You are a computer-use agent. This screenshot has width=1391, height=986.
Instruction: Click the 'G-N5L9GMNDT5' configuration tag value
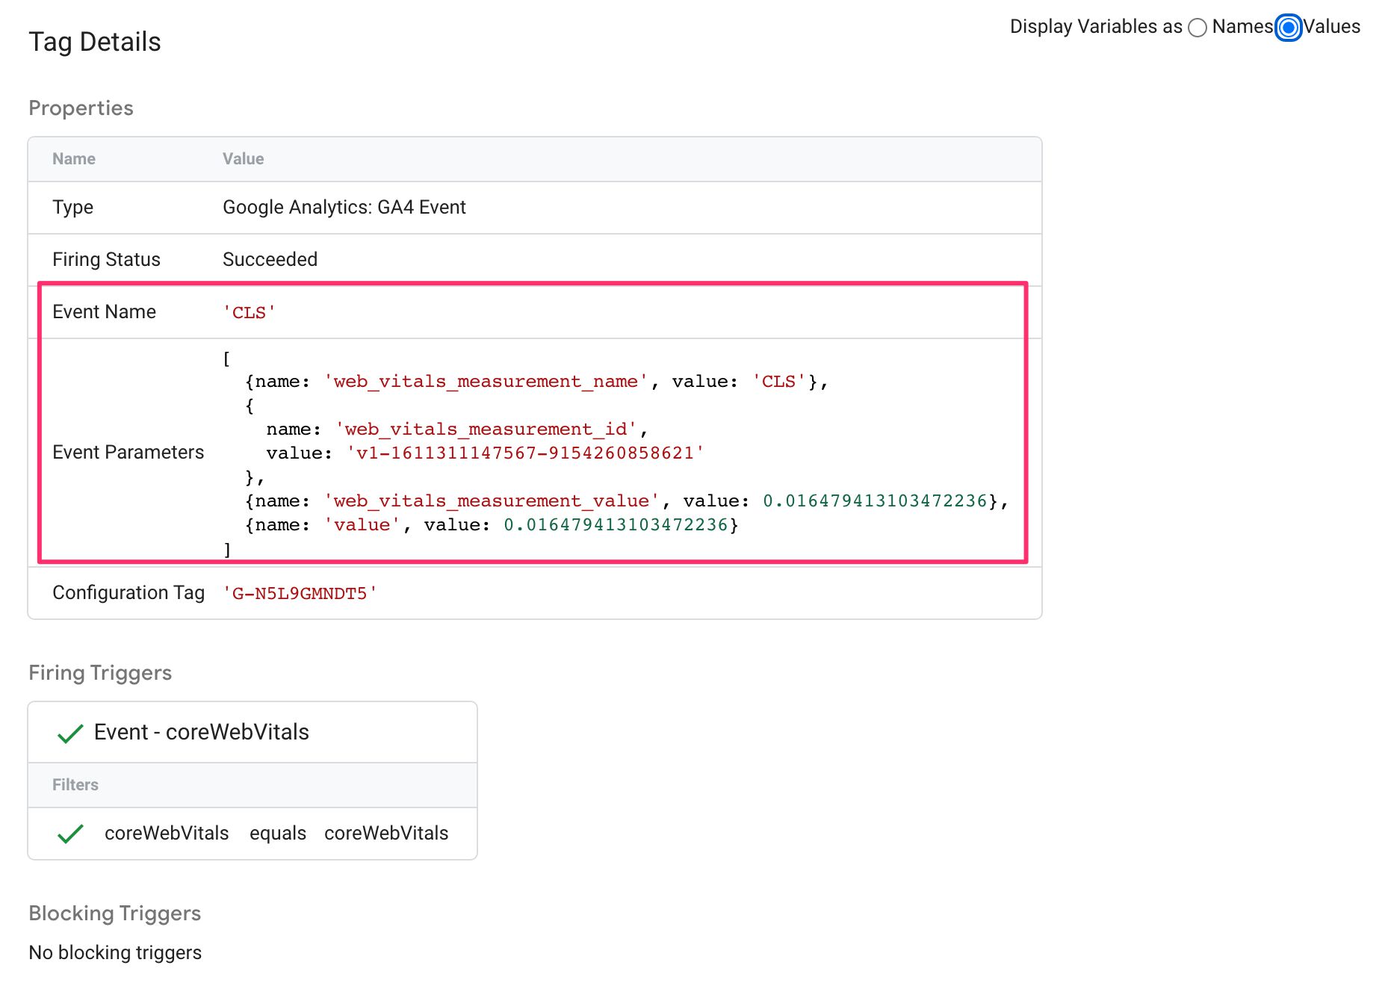300,593
